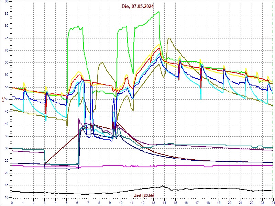
Task: Click hour 12 on the time axis
Action: (143, 203)
